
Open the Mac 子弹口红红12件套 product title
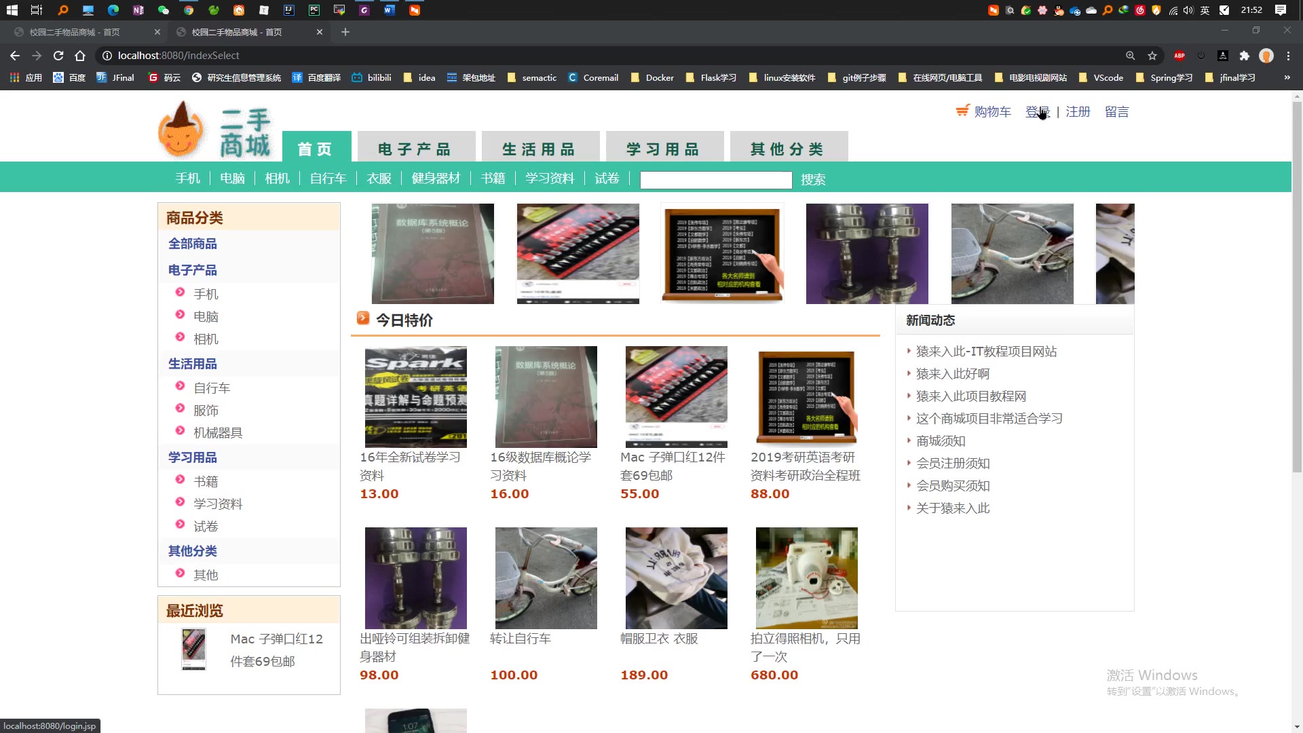click(673, 466)
